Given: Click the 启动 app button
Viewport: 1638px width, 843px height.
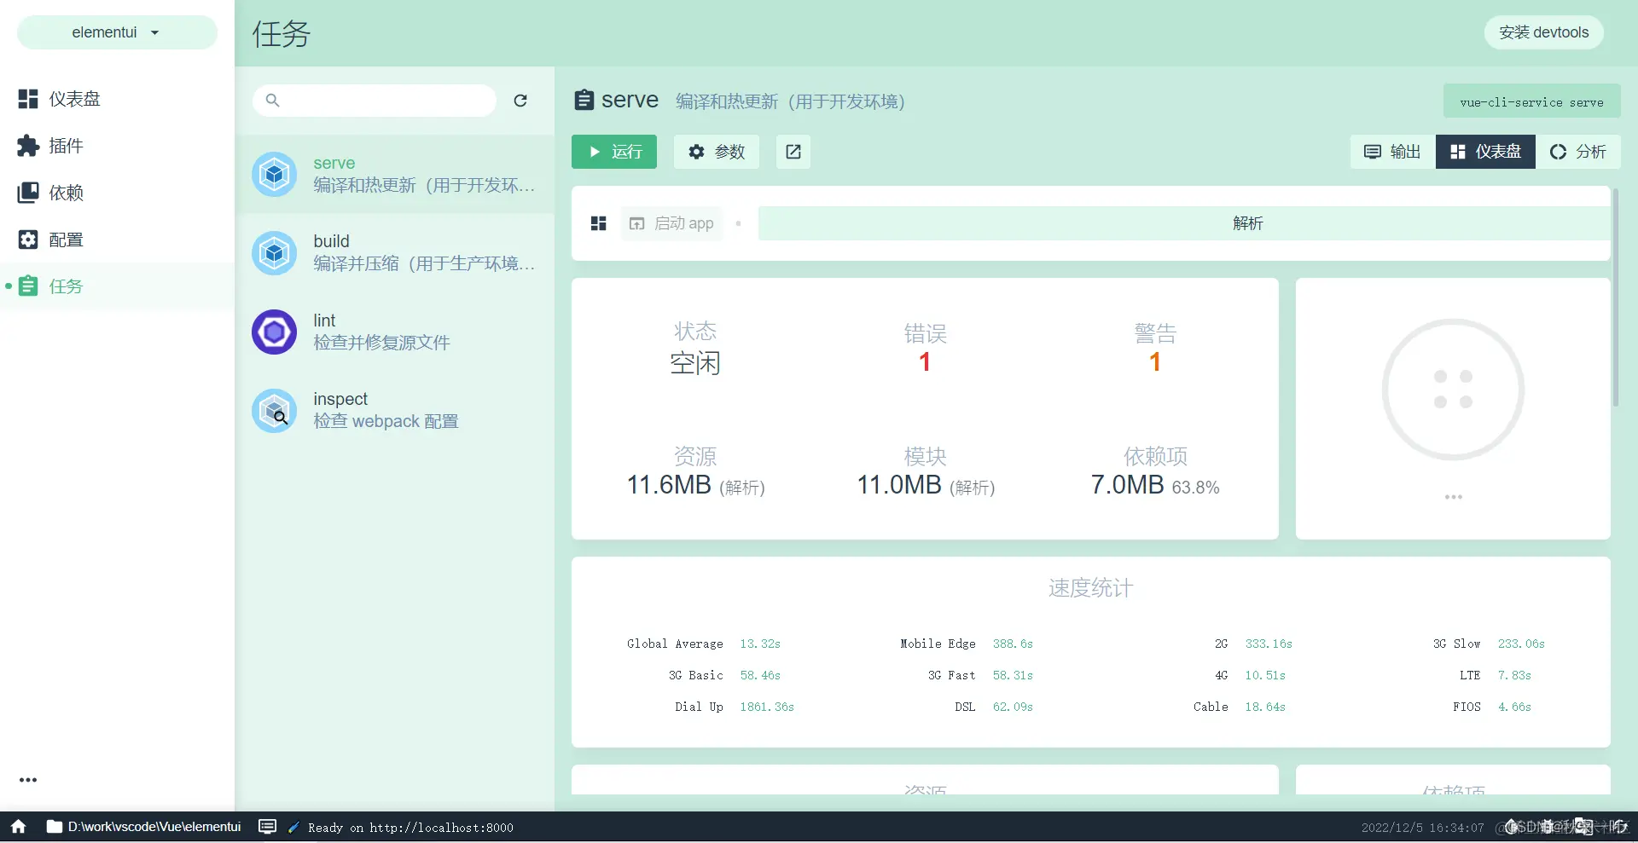Looking at the screenshot, I should [672, 223].
